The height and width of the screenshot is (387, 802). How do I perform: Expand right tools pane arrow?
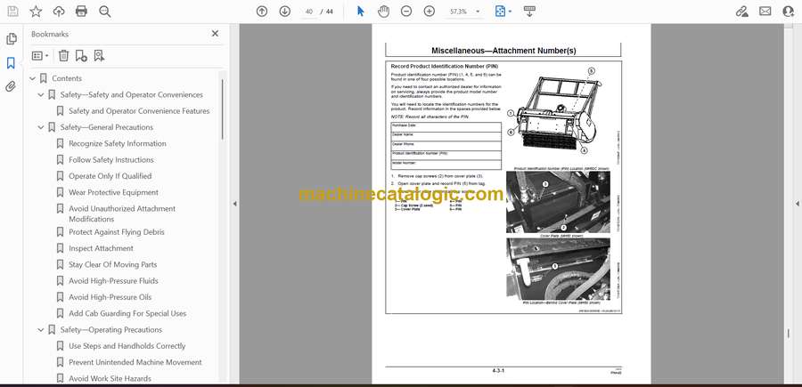click(797, 204)
